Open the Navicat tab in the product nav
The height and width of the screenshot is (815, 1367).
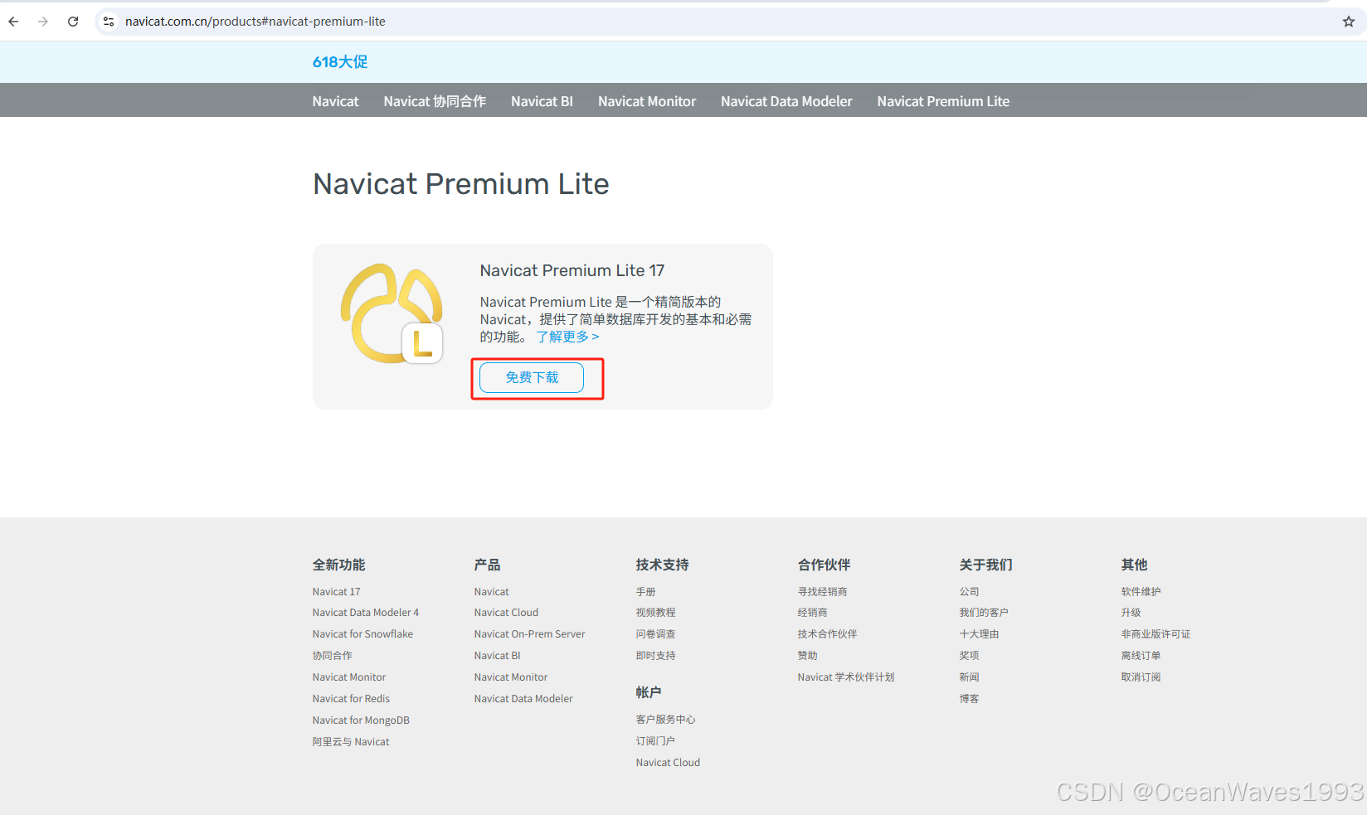click(335, 101)
